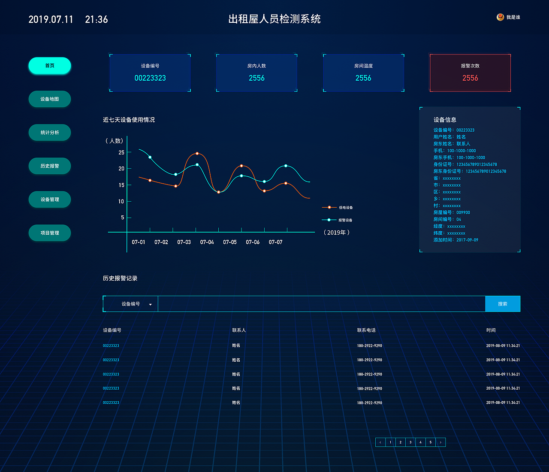
Task: Click the 联系电话 column header
Action: click(x=366, y=330)
